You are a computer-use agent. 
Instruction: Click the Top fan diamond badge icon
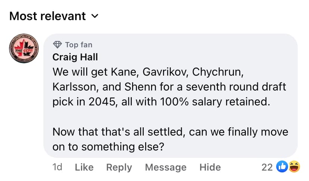[57, 45]
